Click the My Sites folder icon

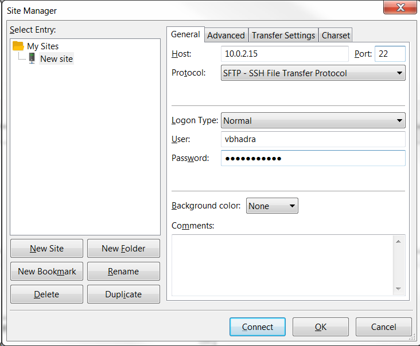point(18,46)
